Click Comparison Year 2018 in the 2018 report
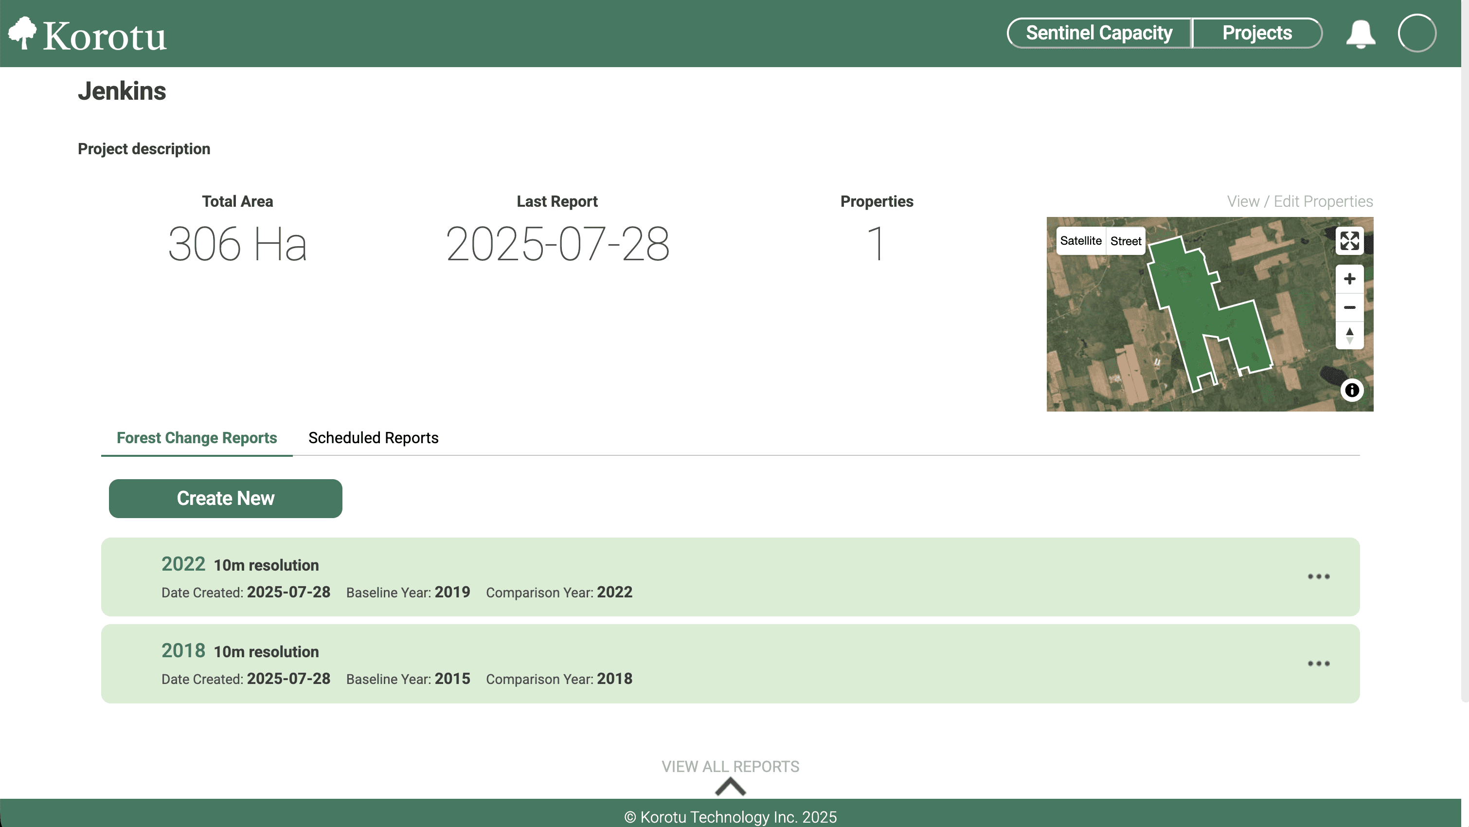1469x827 pixels. [x=559, y=679]
